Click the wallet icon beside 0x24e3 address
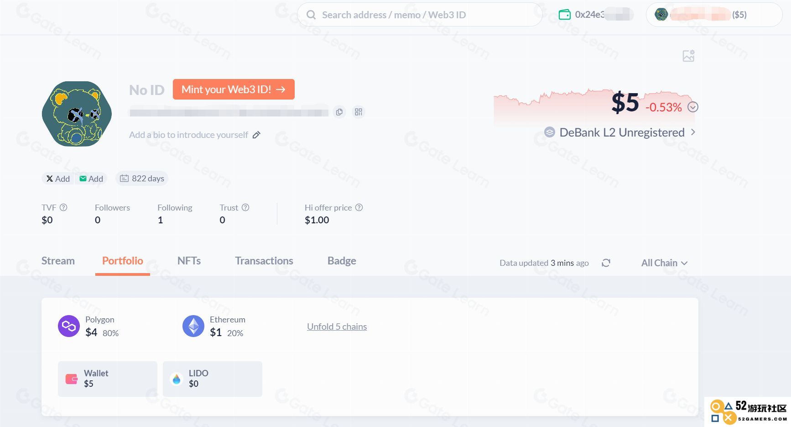Screen dimensions: 791x427 coord(565,15)
